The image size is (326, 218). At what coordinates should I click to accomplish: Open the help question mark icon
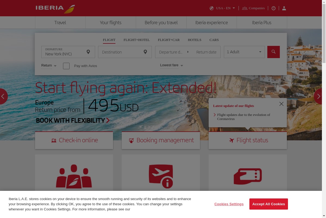click(274, 8)
